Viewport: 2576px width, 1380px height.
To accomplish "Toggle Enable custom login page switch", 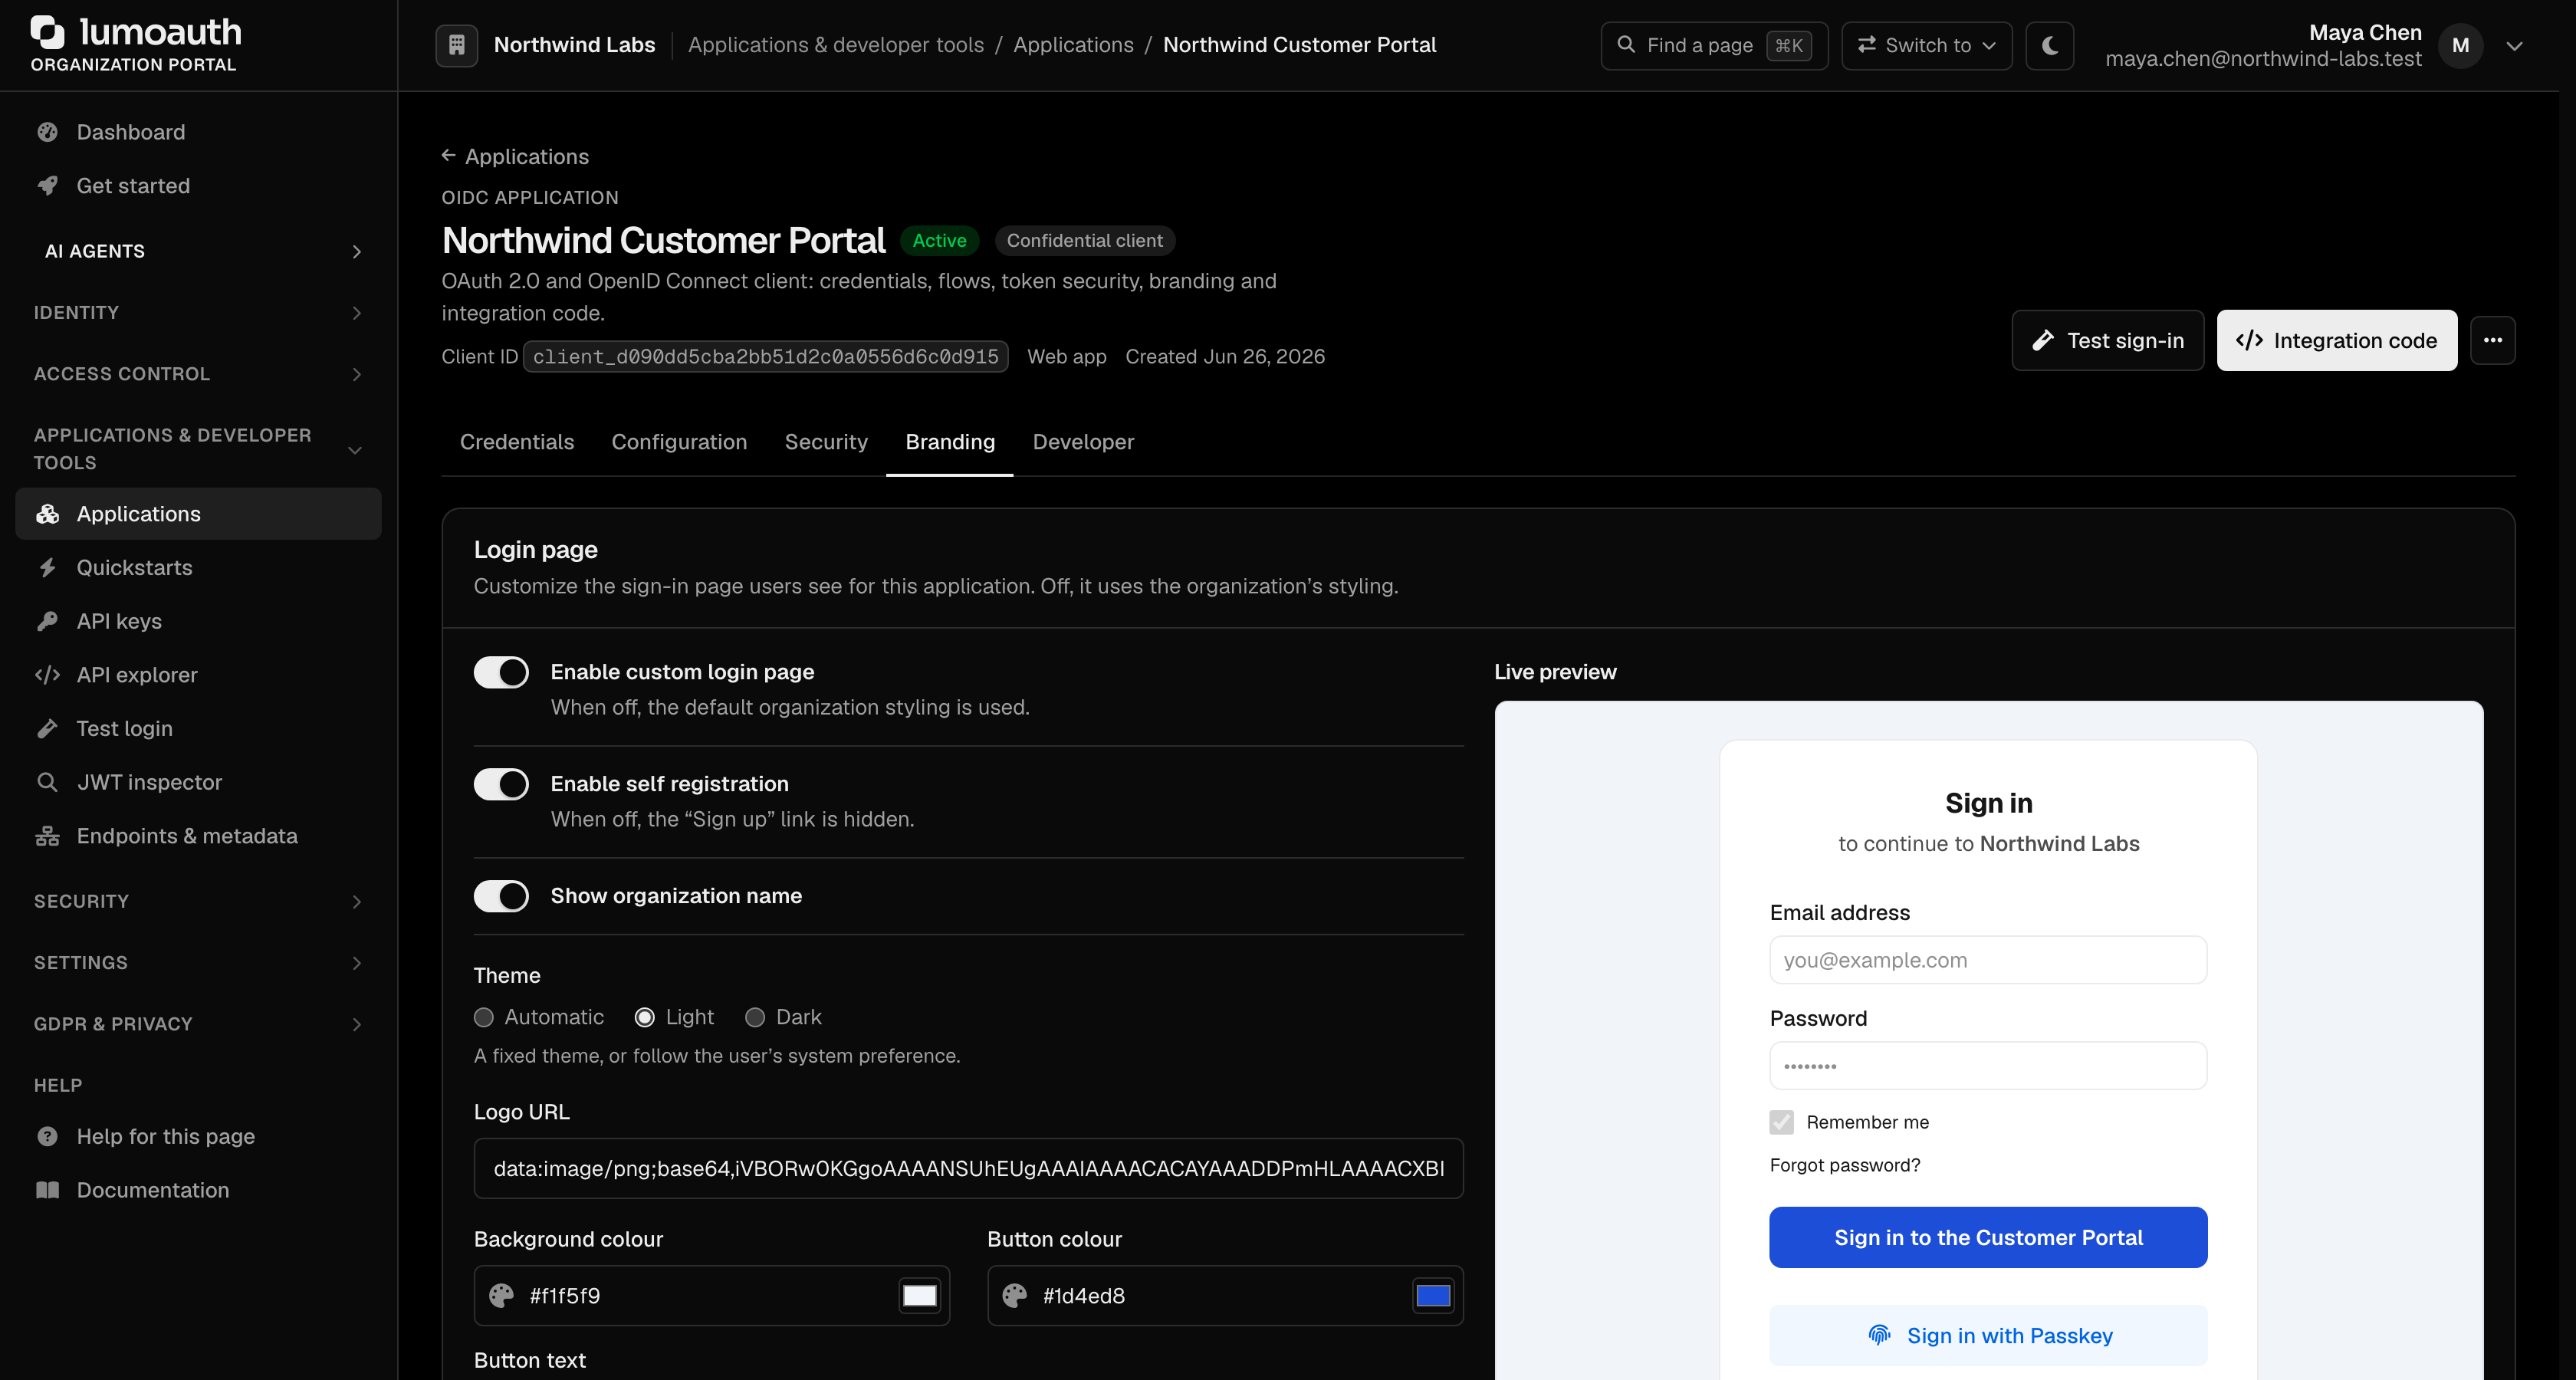I will (501, 672).
